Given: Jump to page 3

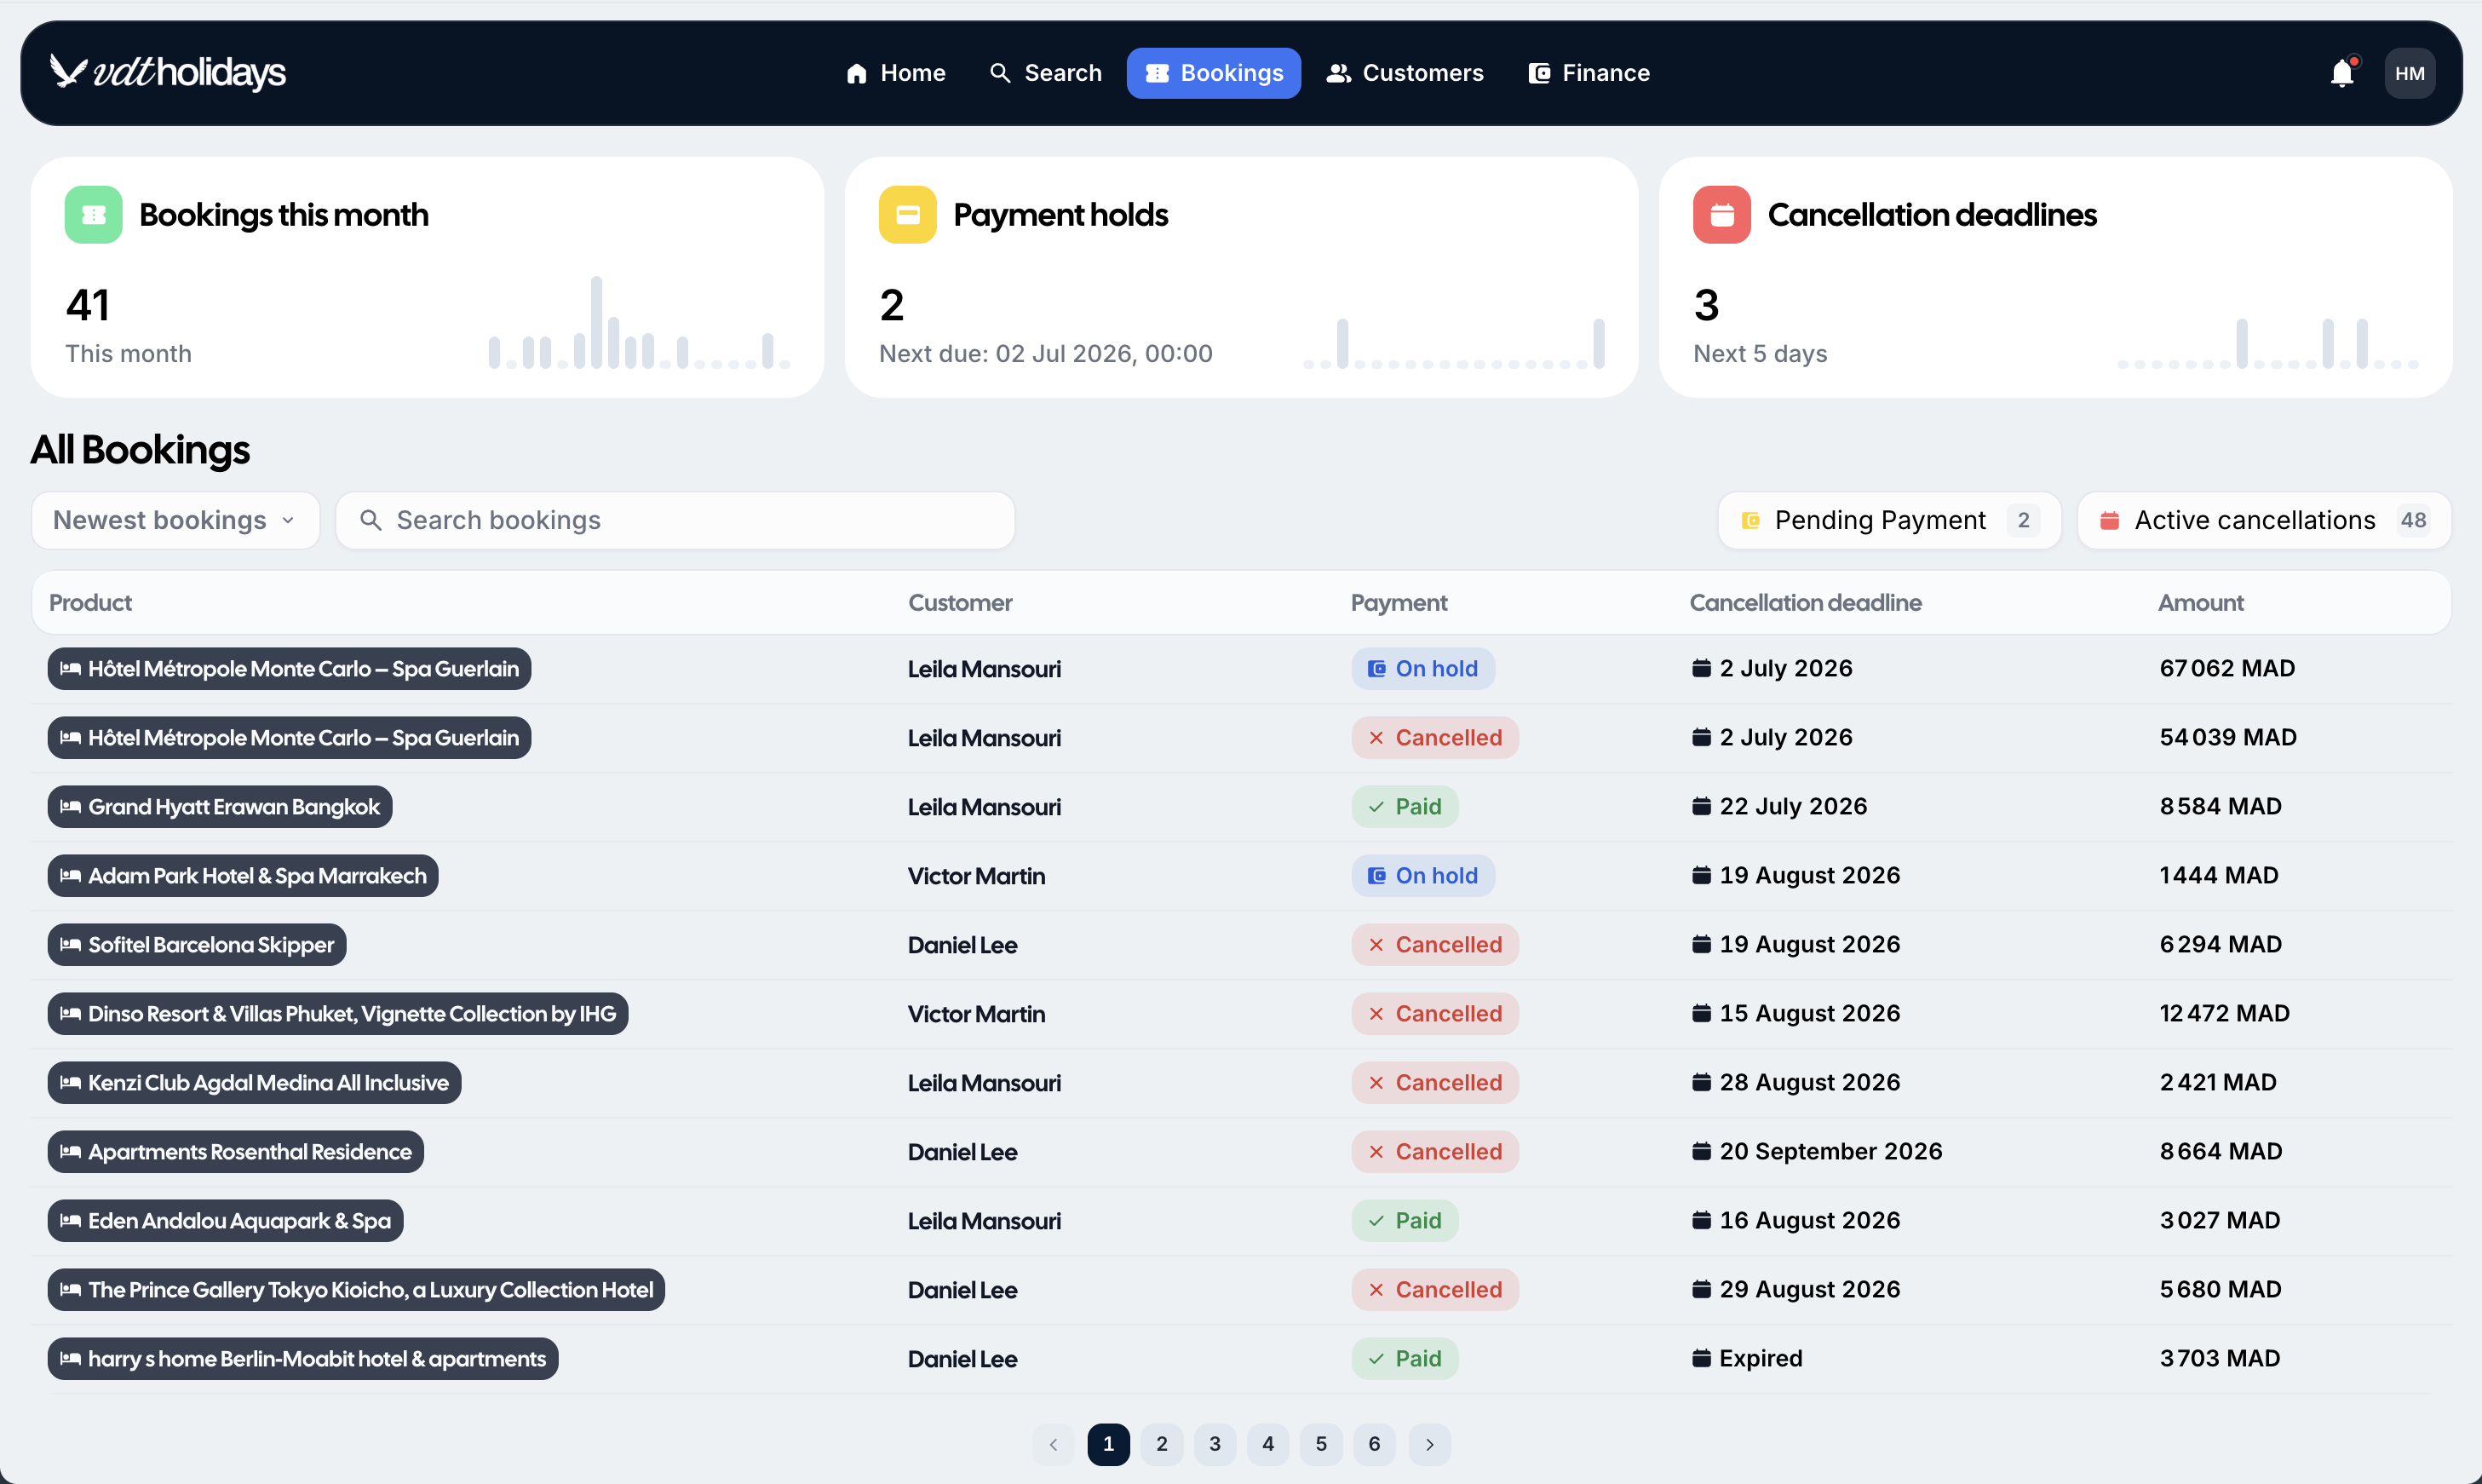Looking at the screenshot, I should (1215, 1444).
